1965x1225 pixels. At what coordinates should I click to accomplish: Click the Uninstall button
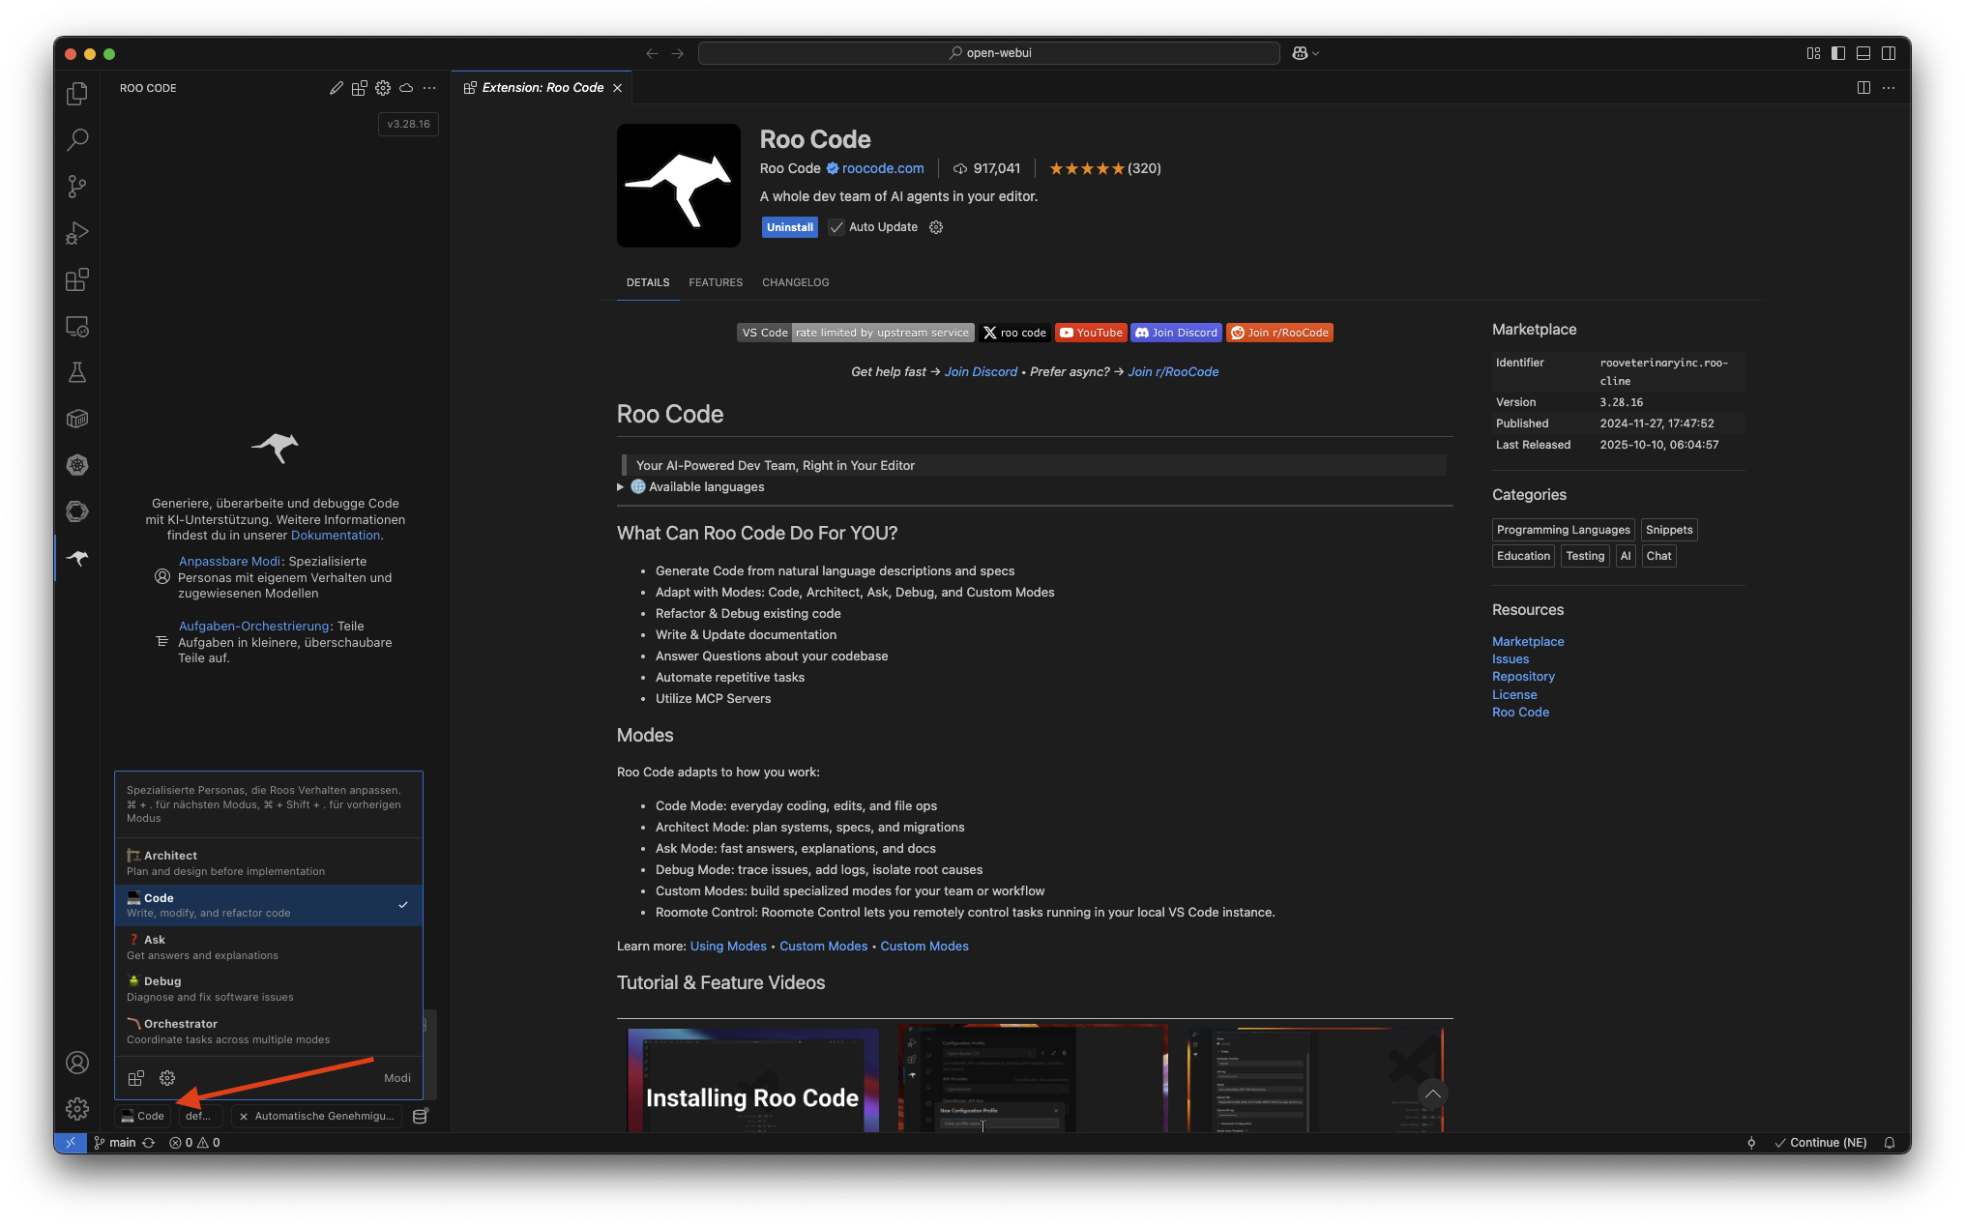pos(790,227)
